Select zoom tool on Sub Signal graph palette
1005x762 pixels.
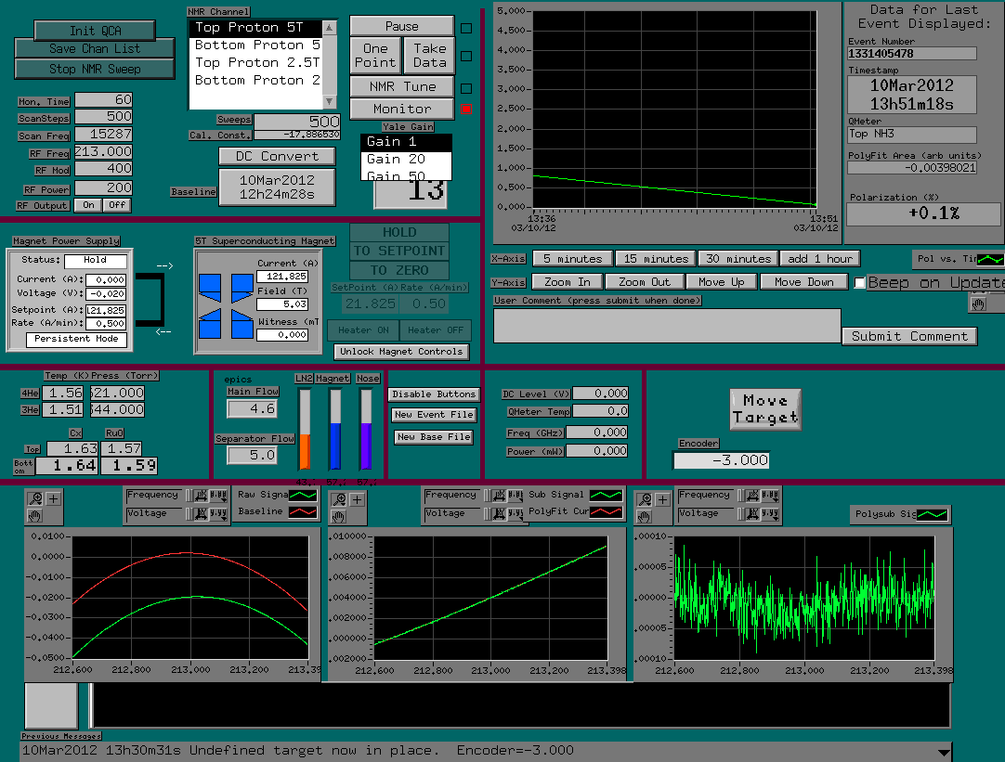click(x=339, y=499)
